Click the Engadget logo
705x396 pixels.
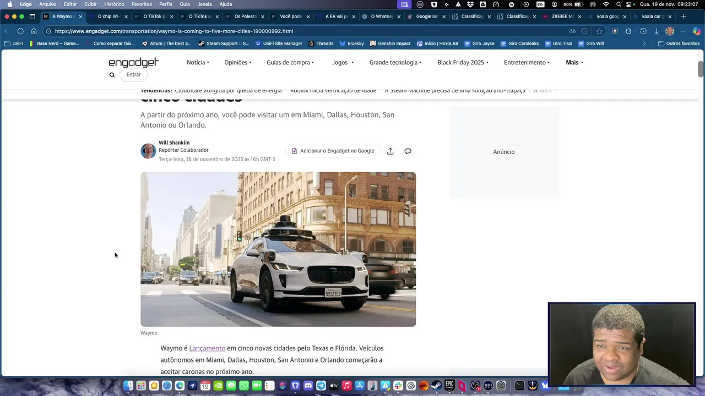(133, 62)
